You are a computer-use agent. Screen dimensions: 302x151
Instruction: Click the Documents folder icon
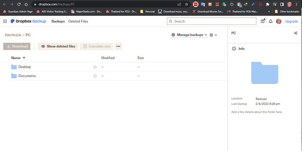[x=14, y=76]
